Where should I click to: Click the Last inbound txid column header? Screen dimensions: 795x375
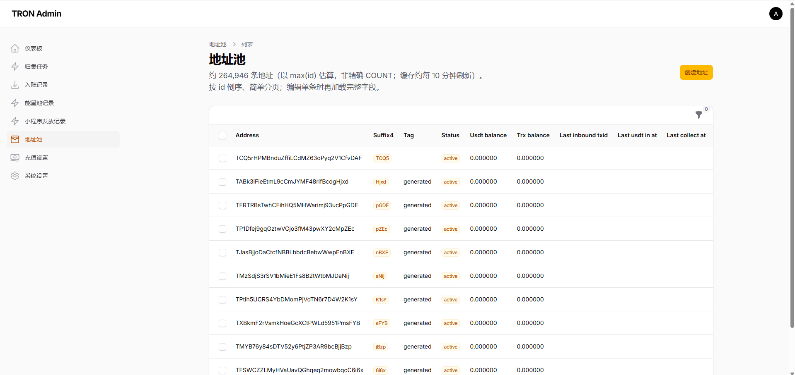coord(583,135)
